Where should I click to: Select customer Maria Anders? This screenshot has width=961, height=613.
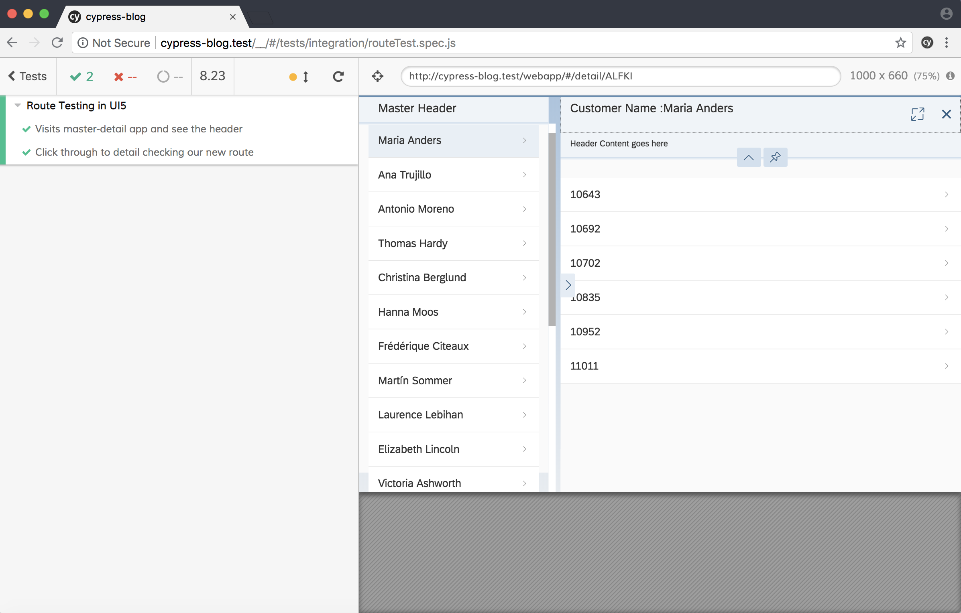[453, 140]
